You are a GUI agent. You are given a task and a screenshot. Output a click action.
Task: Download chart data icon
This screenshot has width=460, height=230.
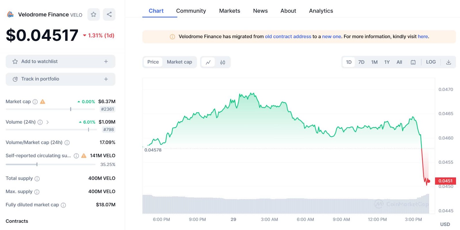click(448, 62)
